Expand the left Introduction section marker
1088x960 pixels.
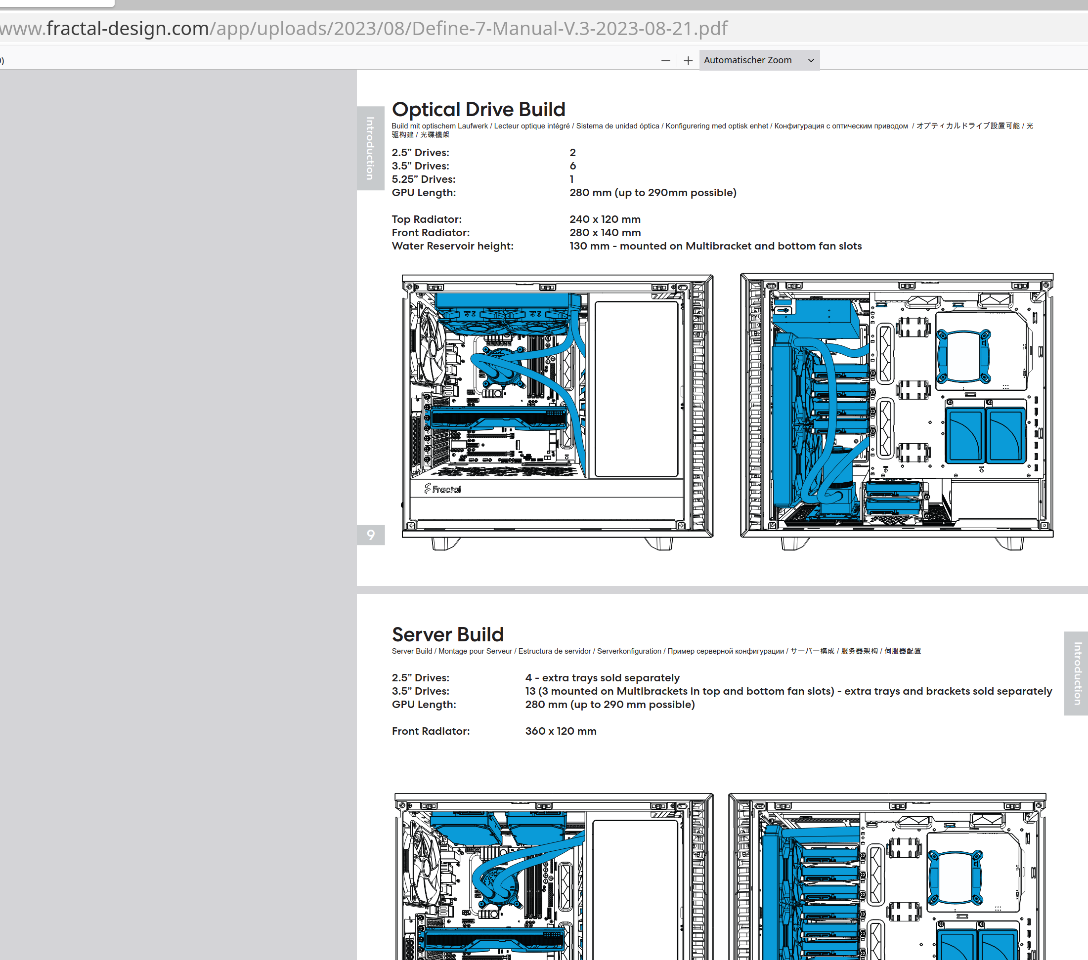pos(370,146)
